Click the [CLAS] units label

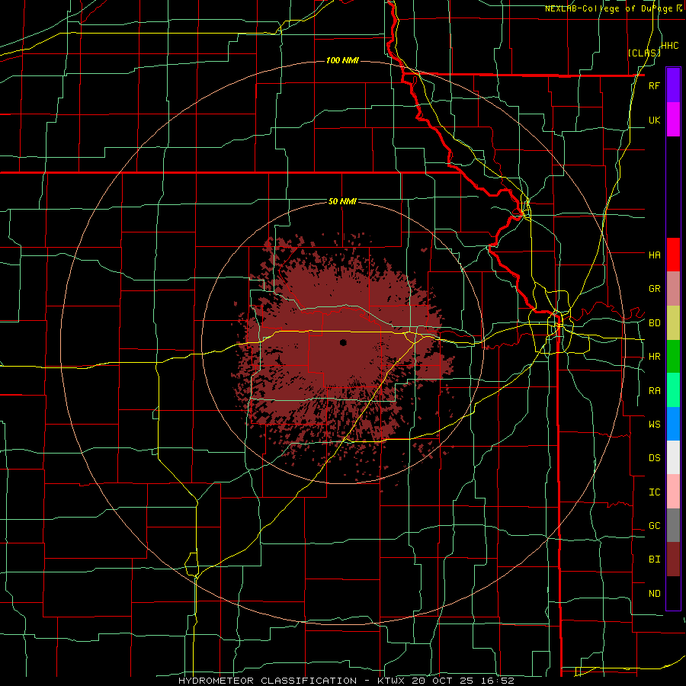coord(644,53)
